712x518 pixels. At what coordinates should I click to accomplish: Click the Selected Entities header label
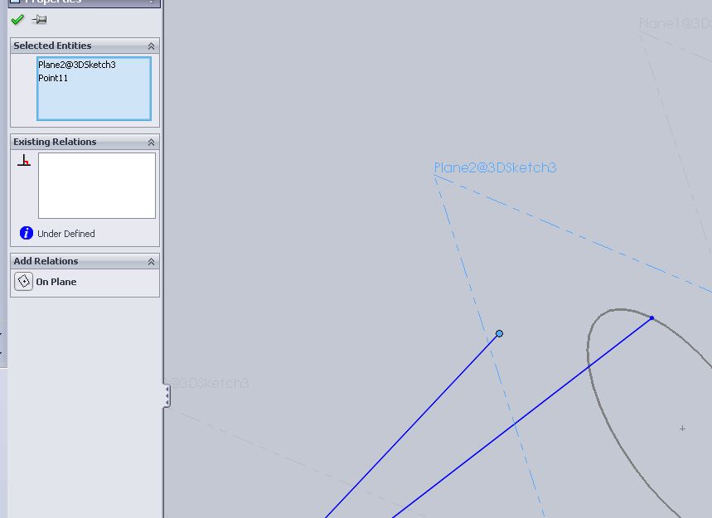coord(52,46)
